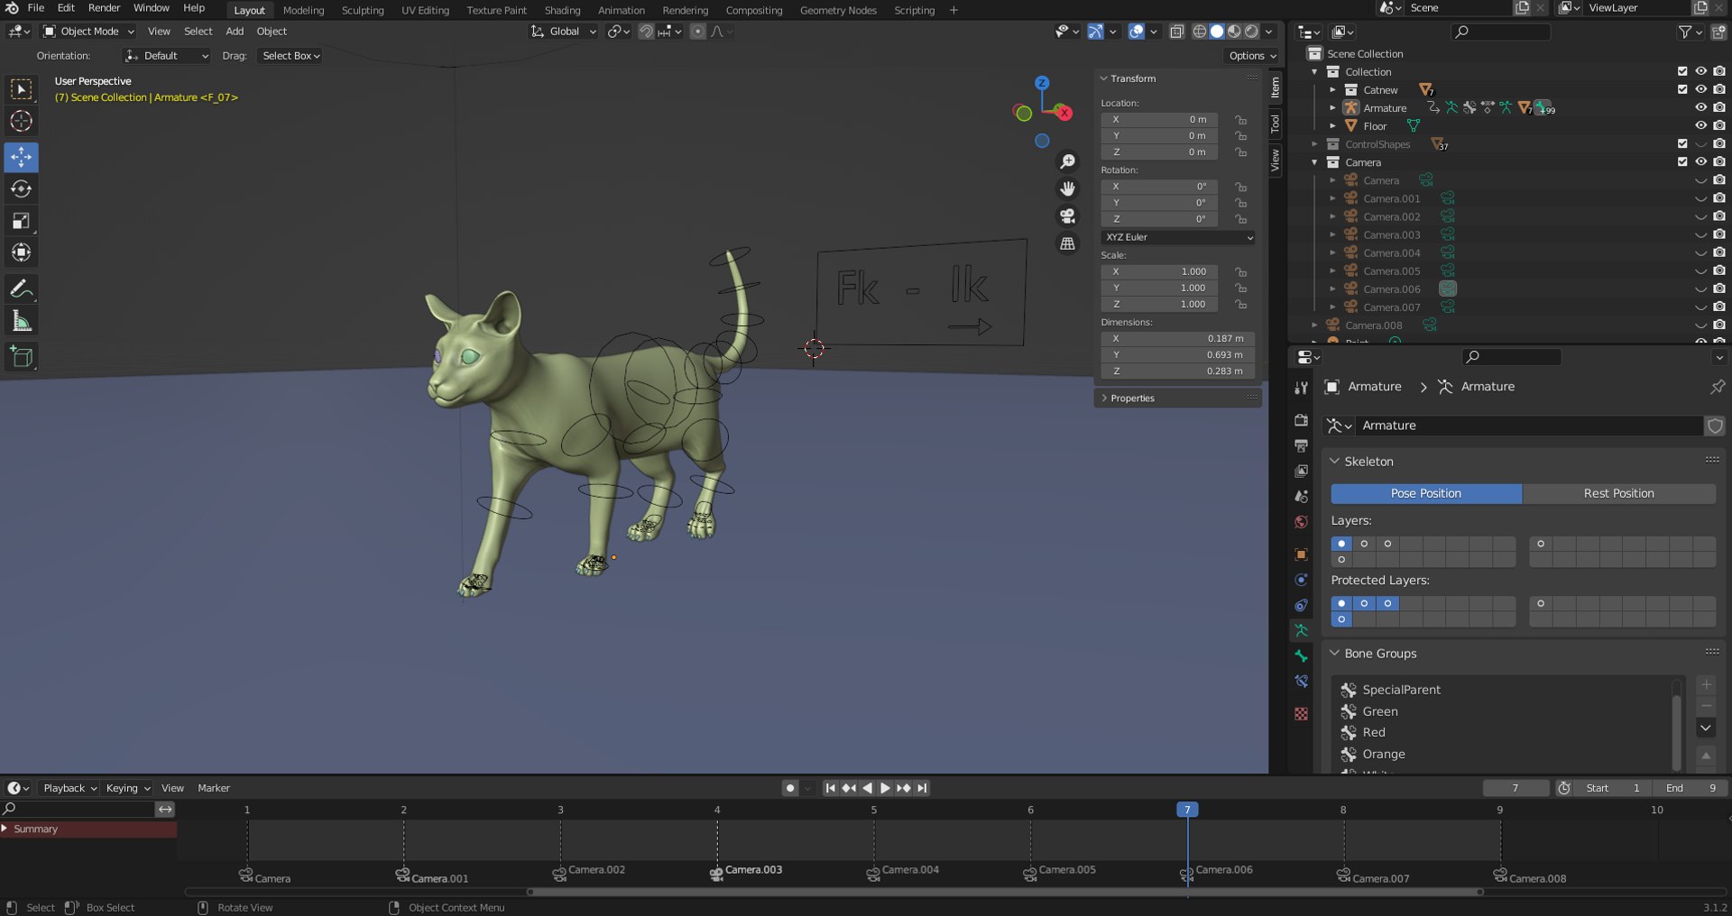This screenshot has width=1732, height=916.
Task: Open Global transform orientation dropdown
Action: coord(564,32)
